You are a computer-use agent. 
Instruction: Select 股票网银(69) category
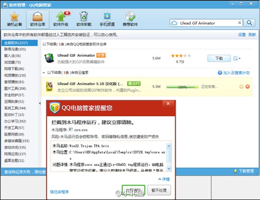click(x=14, y=134)
